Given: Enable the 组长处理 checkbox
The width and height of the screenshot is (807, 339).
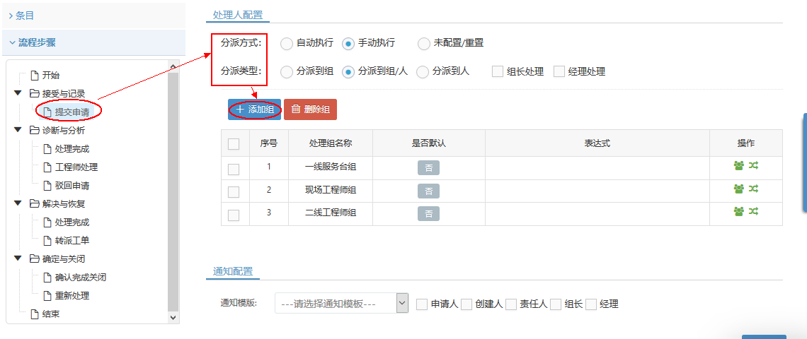Looking at the screenshot, I should click(498, 71).
